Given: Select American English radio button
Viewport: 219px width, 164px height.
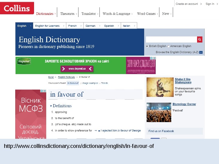Looking at the screenshot, I should coord(168,46).
